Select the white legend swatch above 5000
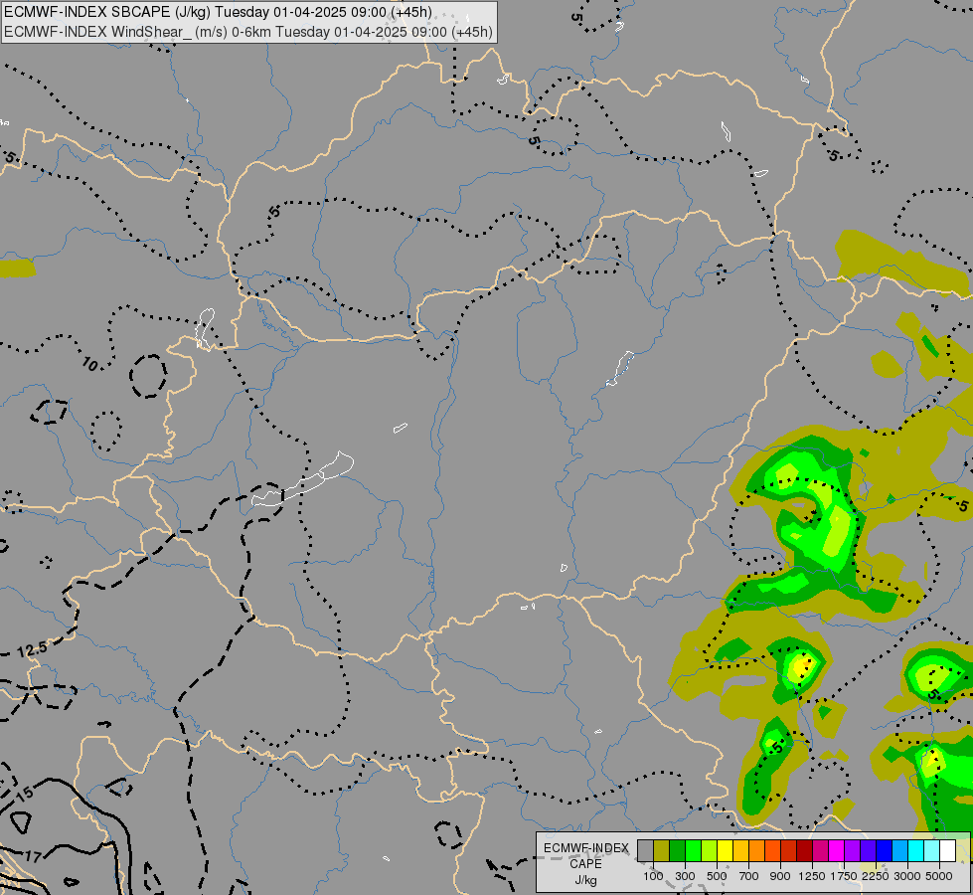The width and height of the screenshot is (973, 895). pos(947,850)
